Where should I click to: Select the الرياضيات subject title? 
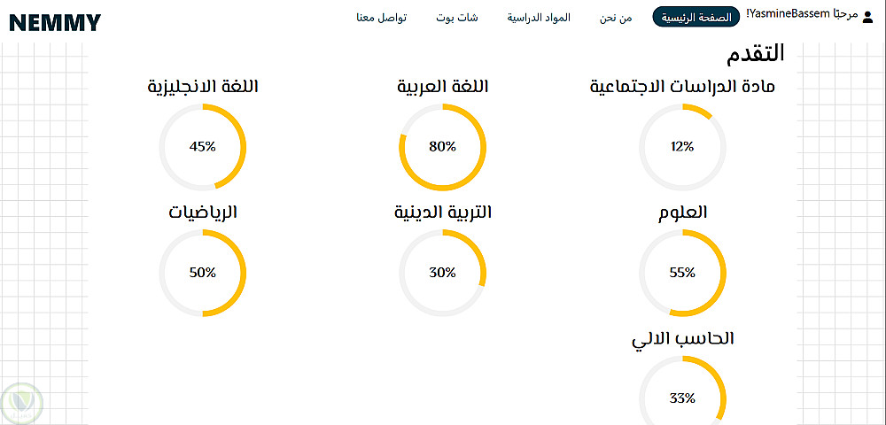pyautogui.click(x=203, y=212)
